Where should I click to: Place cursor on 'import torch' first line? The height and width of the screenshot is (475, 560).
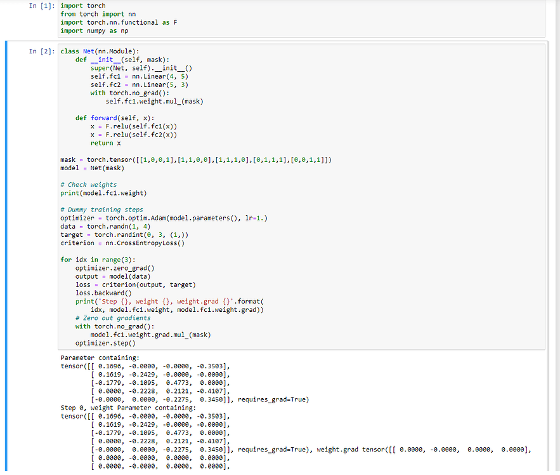click(83, 6)
